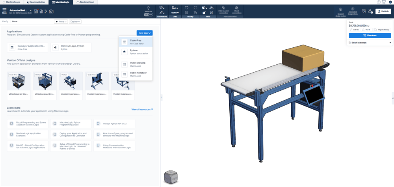Open MachineLogic Application Examples resource
The width and height of the screenshot is (394, 187).
point(28,135)
